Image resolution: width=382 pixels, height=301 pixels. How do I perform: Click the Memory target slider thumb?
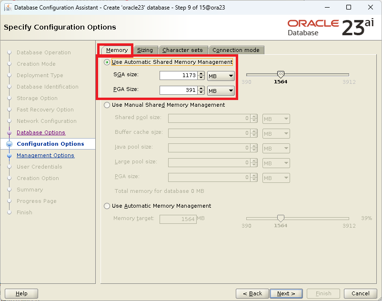[x=281, y=218]
